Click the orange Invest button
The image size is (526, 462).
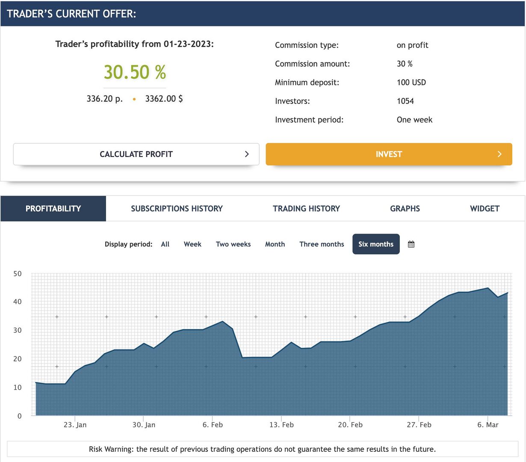(389, 154)
